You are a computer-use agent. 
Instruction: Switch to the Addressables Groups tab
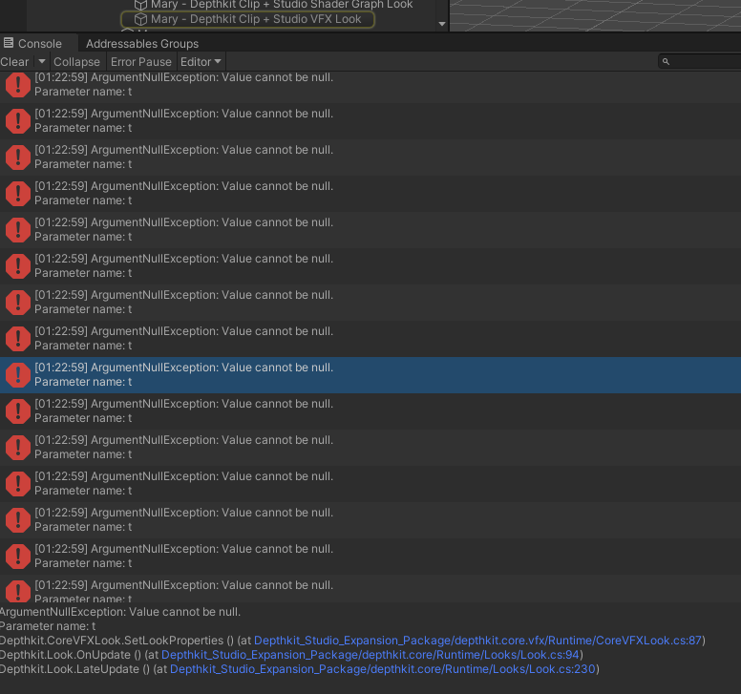(142, 44)
